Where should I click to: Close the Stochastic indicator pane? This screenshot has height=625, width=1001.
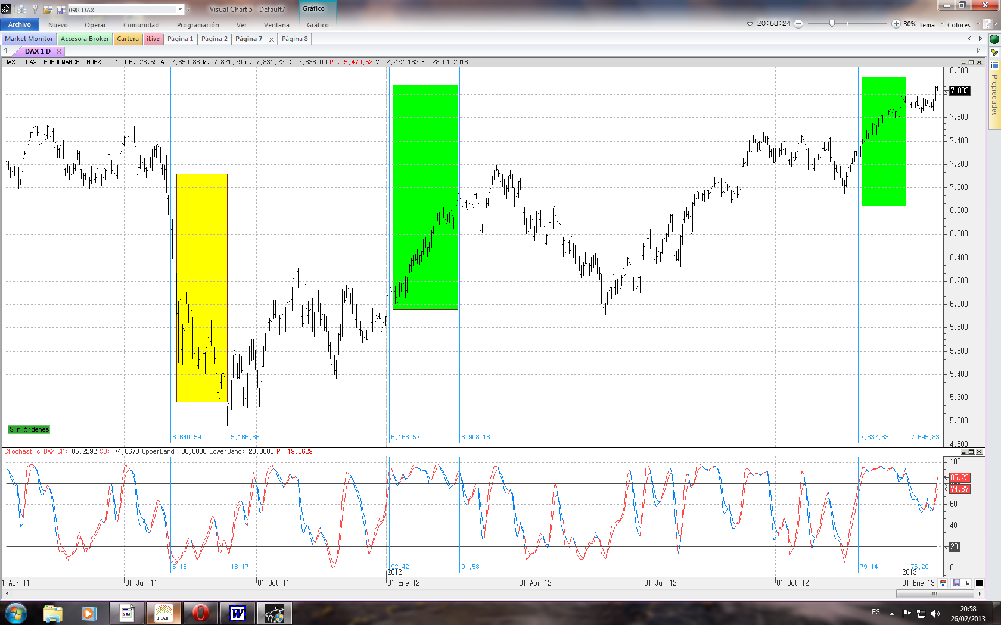(979, 452)
